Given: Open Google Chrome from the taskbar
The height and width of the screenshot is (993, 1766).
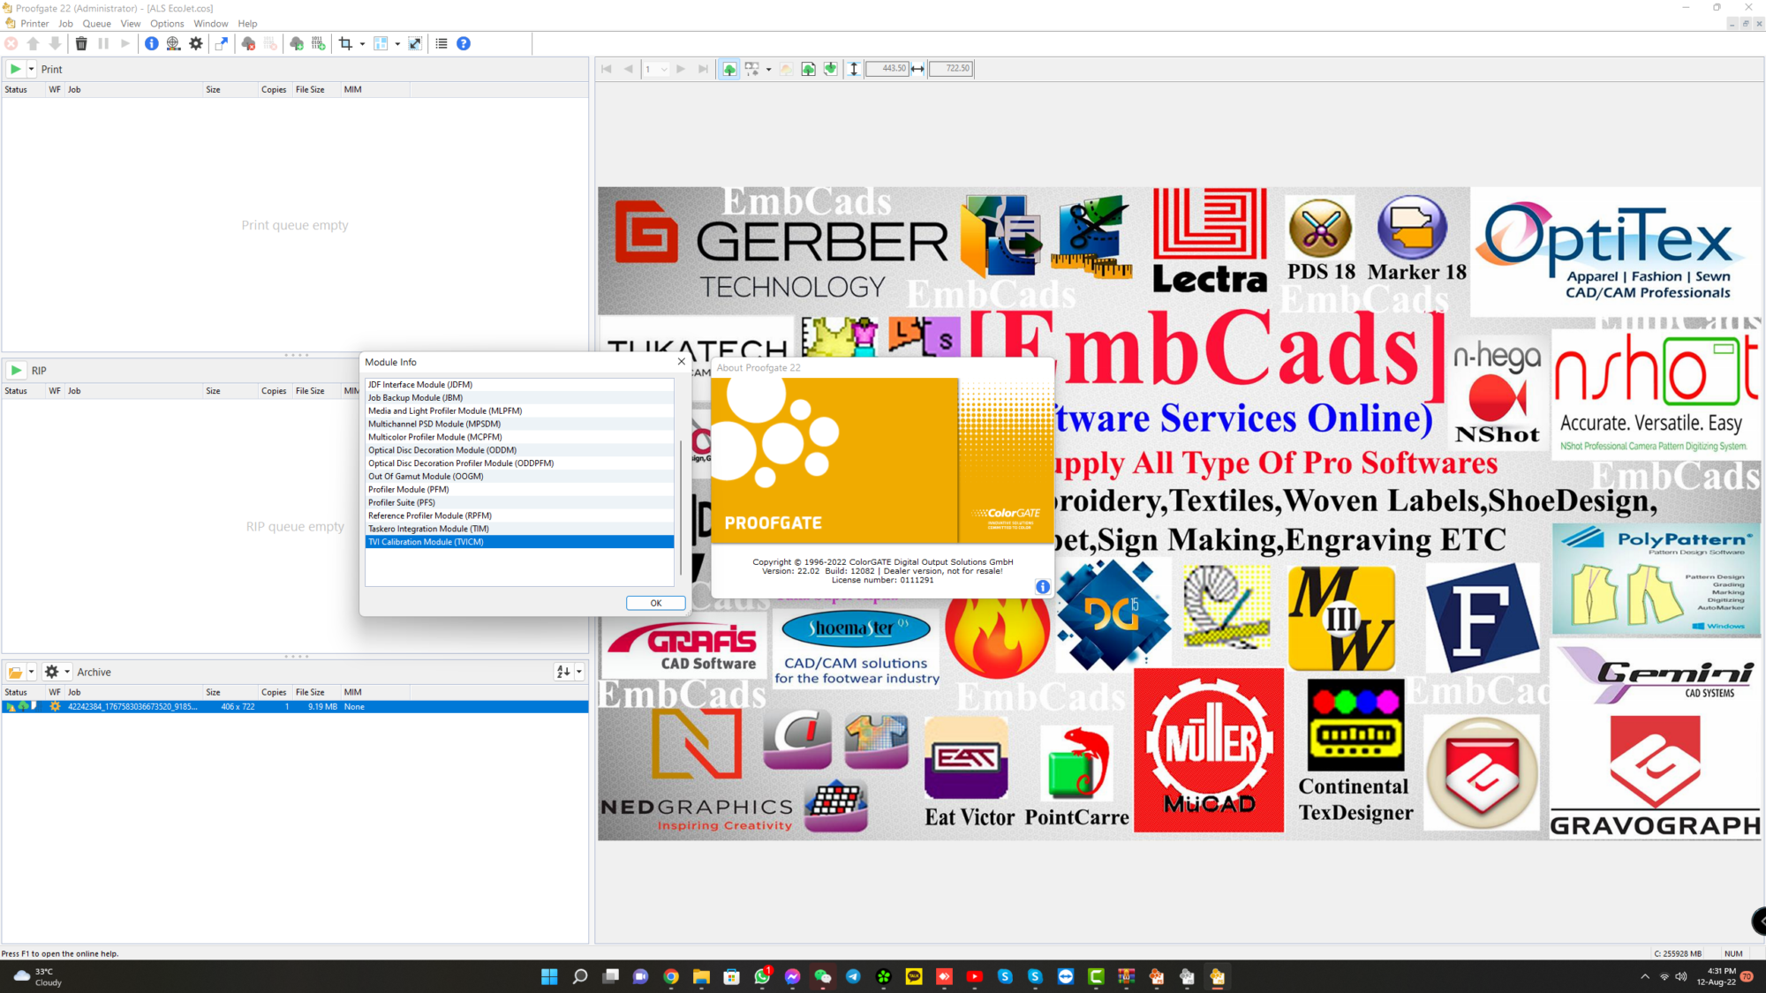Looking at the screenshot, I should coord(671,976).
